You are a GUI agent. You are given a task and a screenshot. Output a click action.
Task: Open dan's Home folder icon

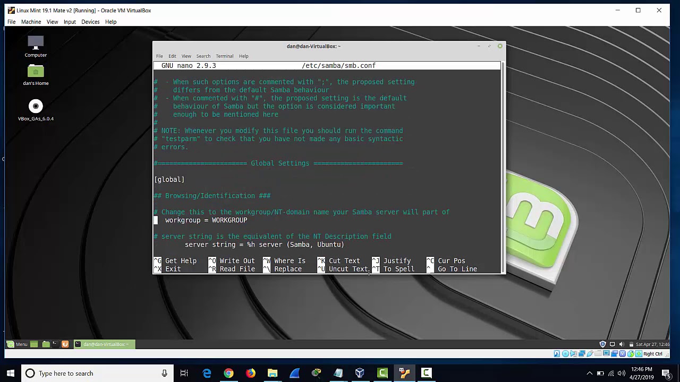[36, 75]
